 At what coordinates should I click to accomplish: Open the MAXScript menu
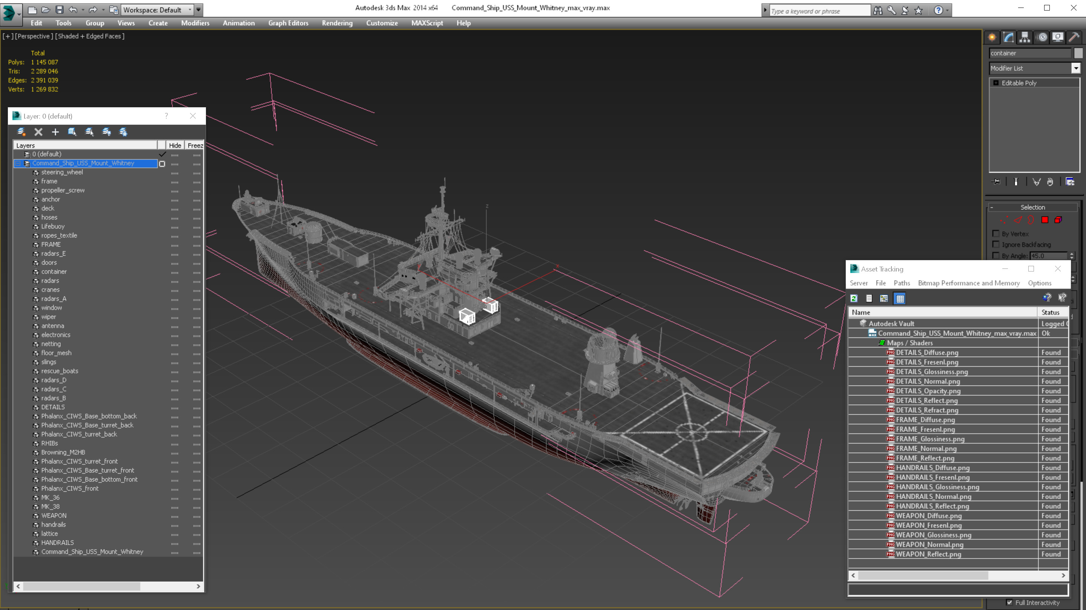click(426, 23)
